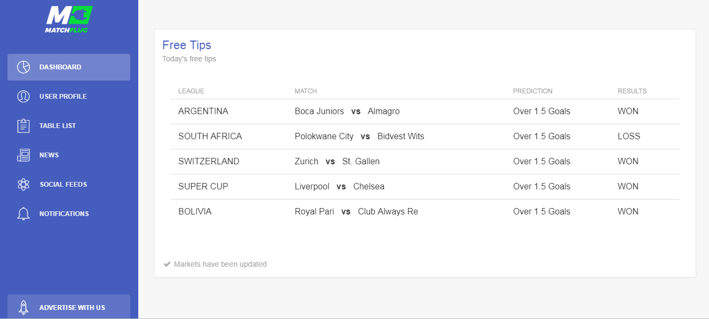Click the checkmark beside Markets have been updated
709x319 pixels.
(x=167, y=264)
